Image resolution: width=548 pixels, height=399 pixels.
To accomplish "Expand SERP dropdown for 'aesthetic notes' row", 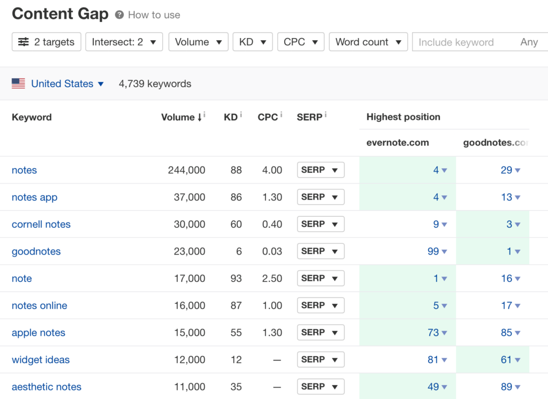I will 321,386.
